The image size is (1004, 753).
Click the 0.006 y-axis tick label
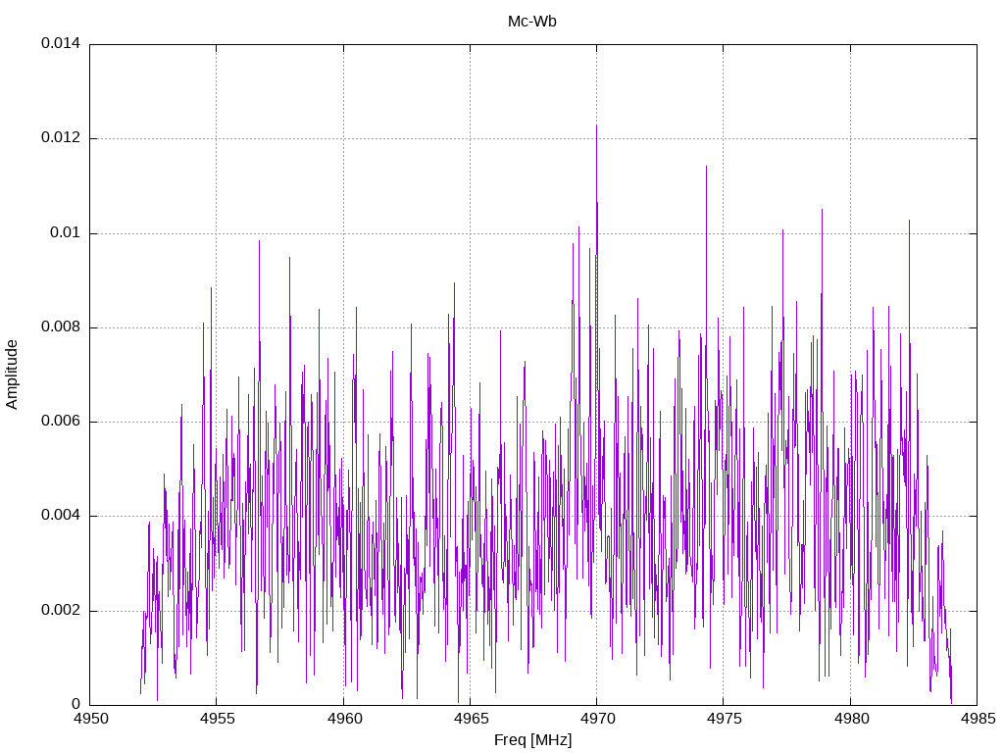pyautogui.click(x=61, y=422)
